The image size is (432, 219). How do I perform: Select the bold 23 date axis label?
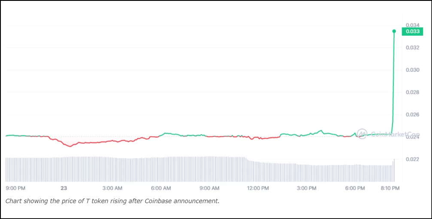coord(64,188)
